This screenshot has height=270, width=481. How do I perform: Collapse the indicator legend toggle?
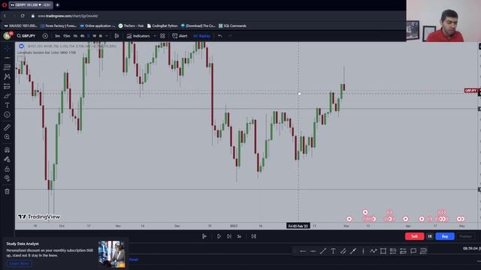21,58
